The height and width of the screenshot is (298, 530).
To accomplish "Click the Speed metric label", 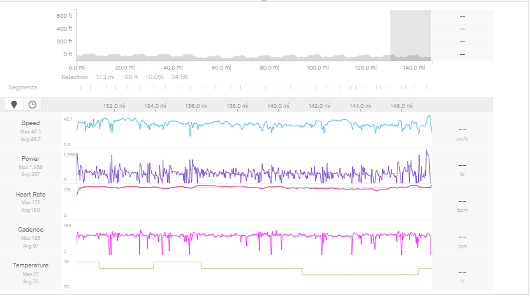I will coord(31,123).
